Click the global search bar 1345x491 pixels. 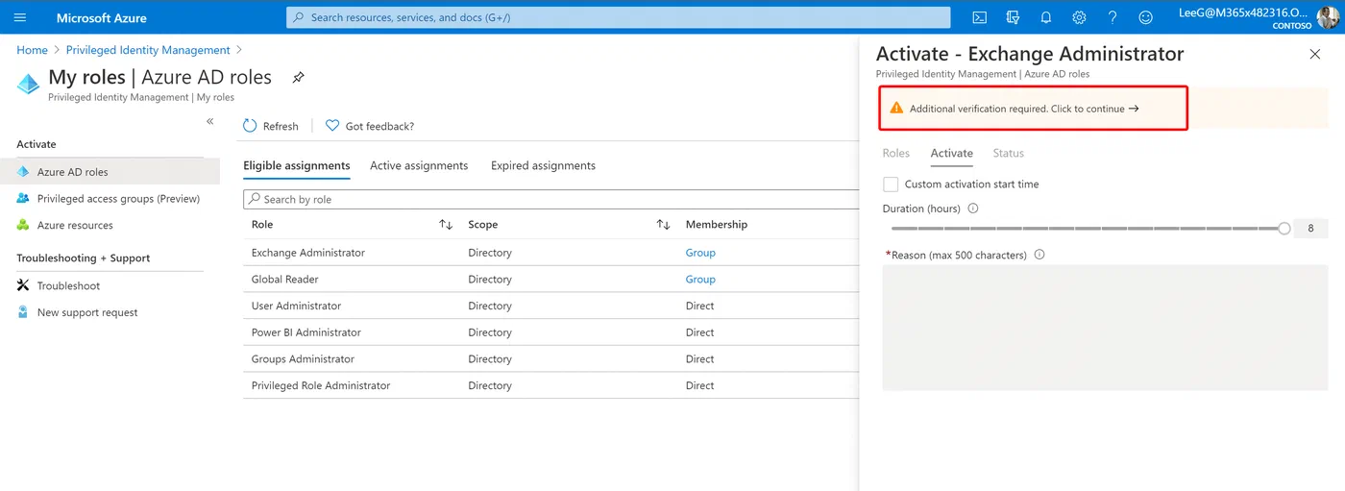(618, 17)
